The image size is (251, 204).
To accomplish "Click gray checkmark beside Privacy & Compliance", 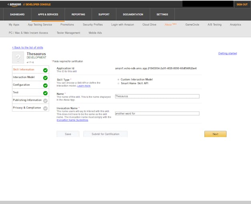I will [x=45, y=108].
